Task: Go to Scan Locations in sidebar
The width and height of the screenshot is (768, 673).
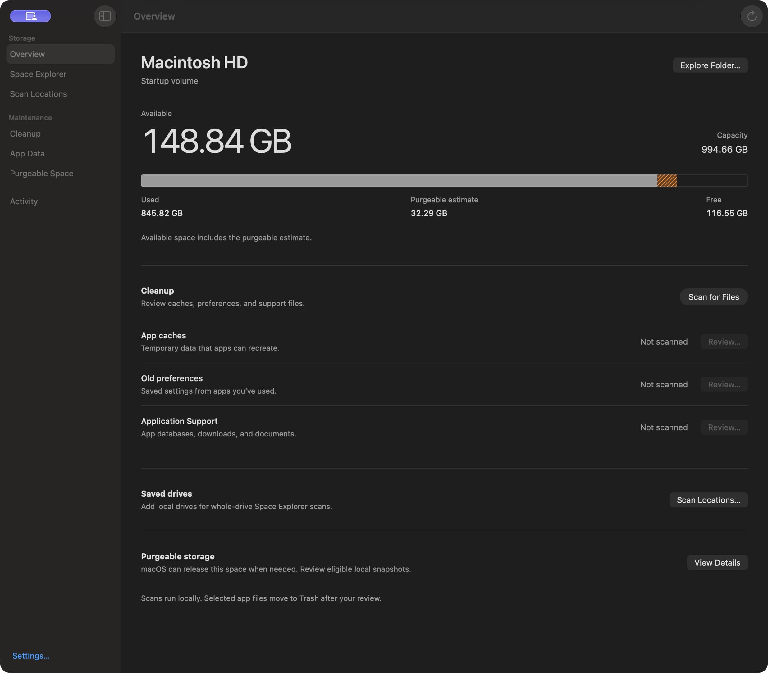Action: pyautogui.click(x=61, y=94)
